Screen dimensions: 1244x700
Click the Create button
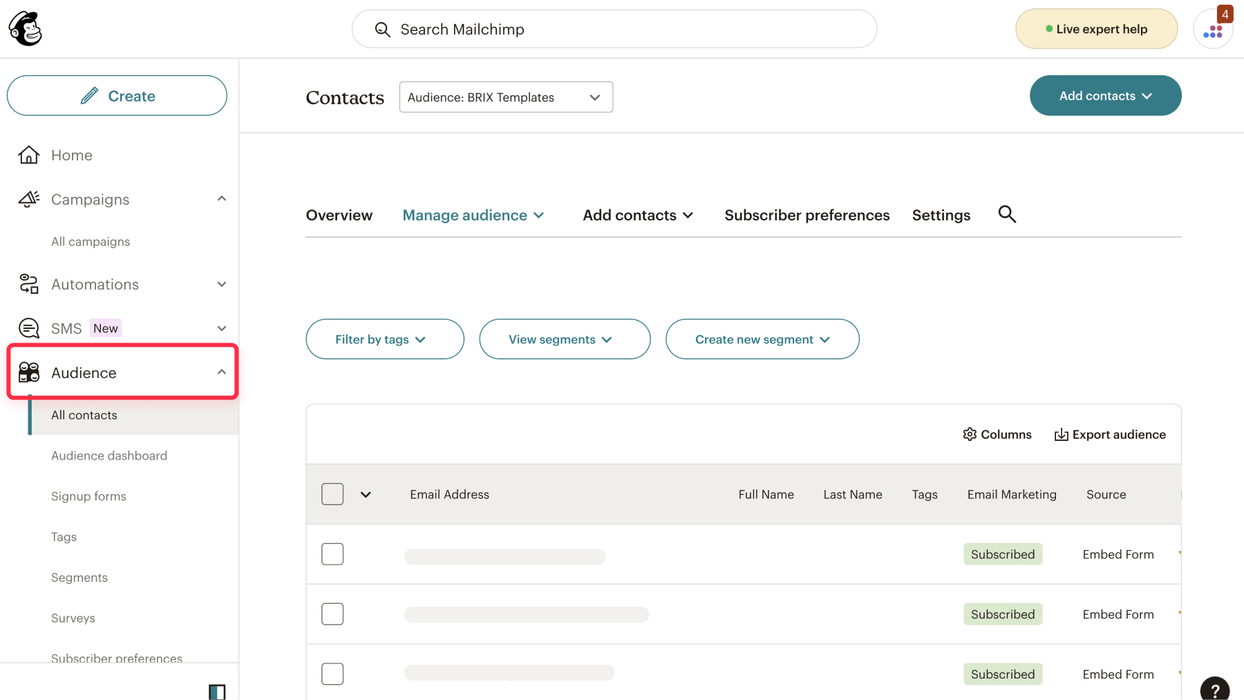point(117,95)
